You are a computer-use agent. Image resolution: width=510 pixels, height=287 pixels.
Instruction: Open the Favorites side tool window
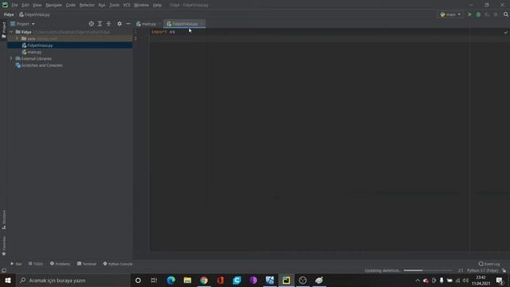[x=4, y=246]
